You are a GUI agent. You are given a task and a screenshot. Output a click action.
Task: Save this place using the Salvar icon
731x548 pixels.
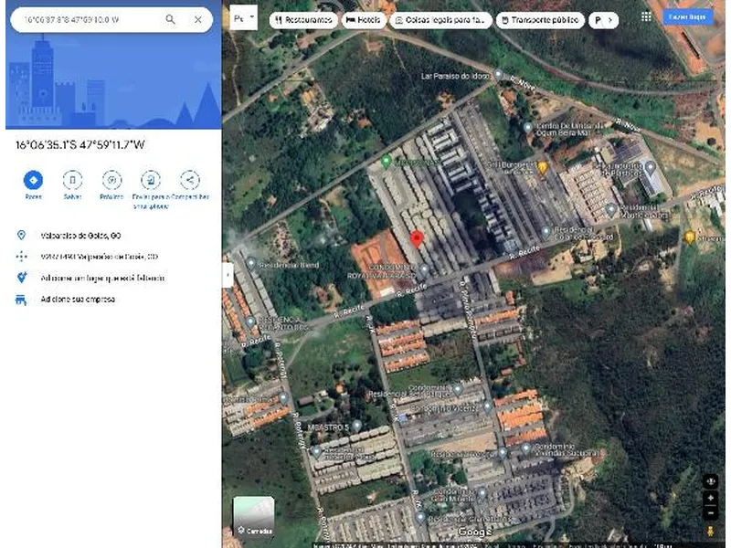pos(72,180)
